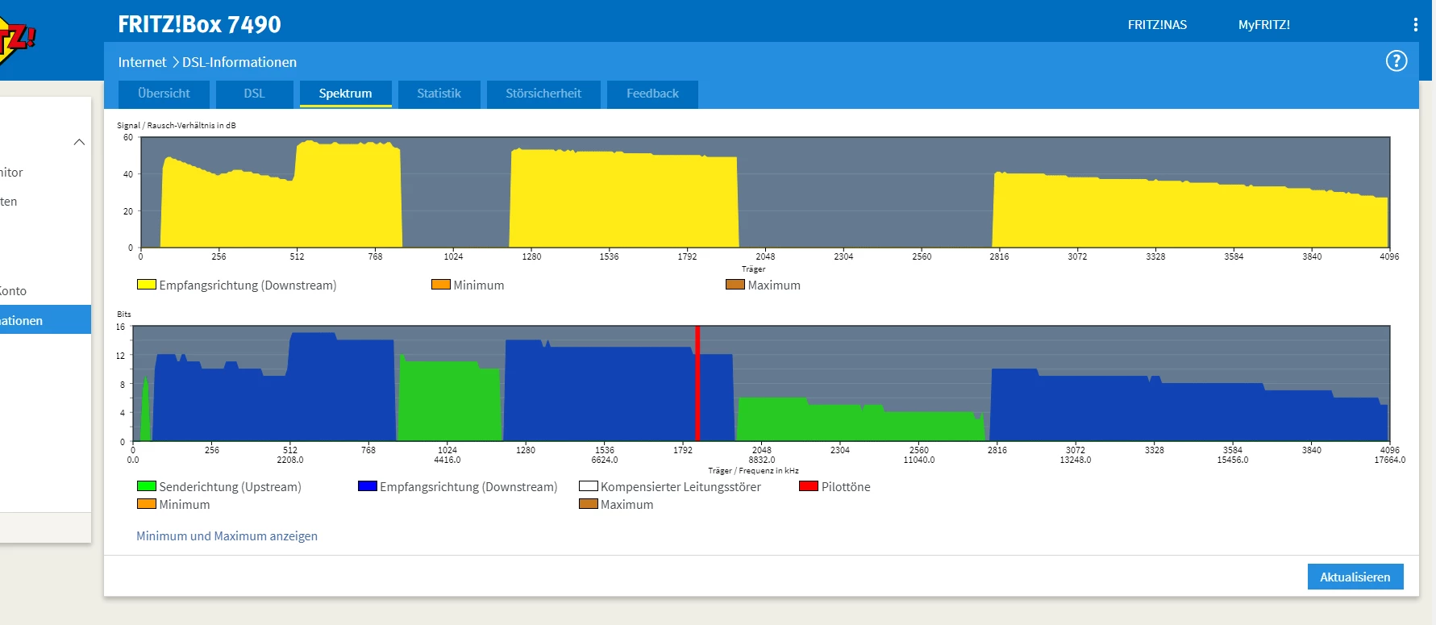Click white Kompensierter Leitungsstörer swatch
The width and height of the screenshot is (1436, 625).
tap(589, 486)
